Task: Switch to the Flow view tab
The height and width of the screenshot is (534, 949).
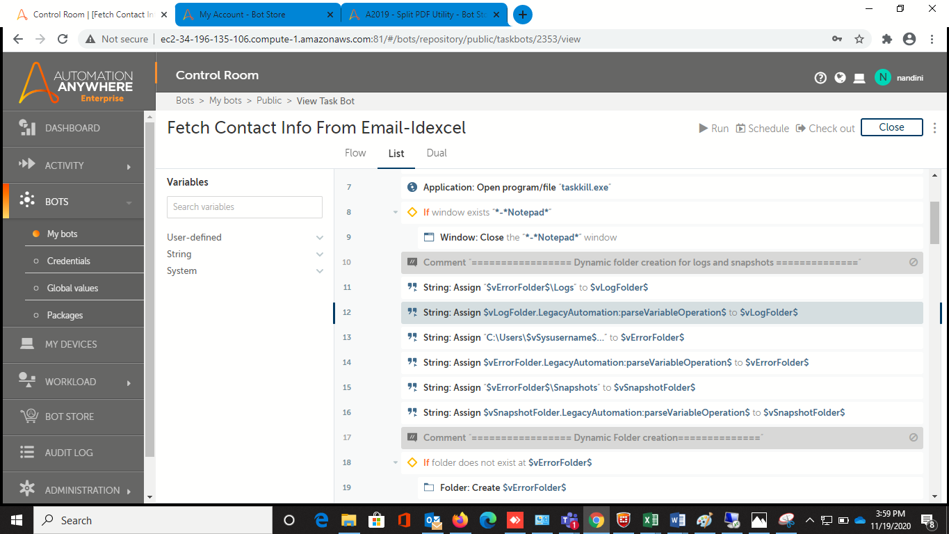Action: pos(355,153)
